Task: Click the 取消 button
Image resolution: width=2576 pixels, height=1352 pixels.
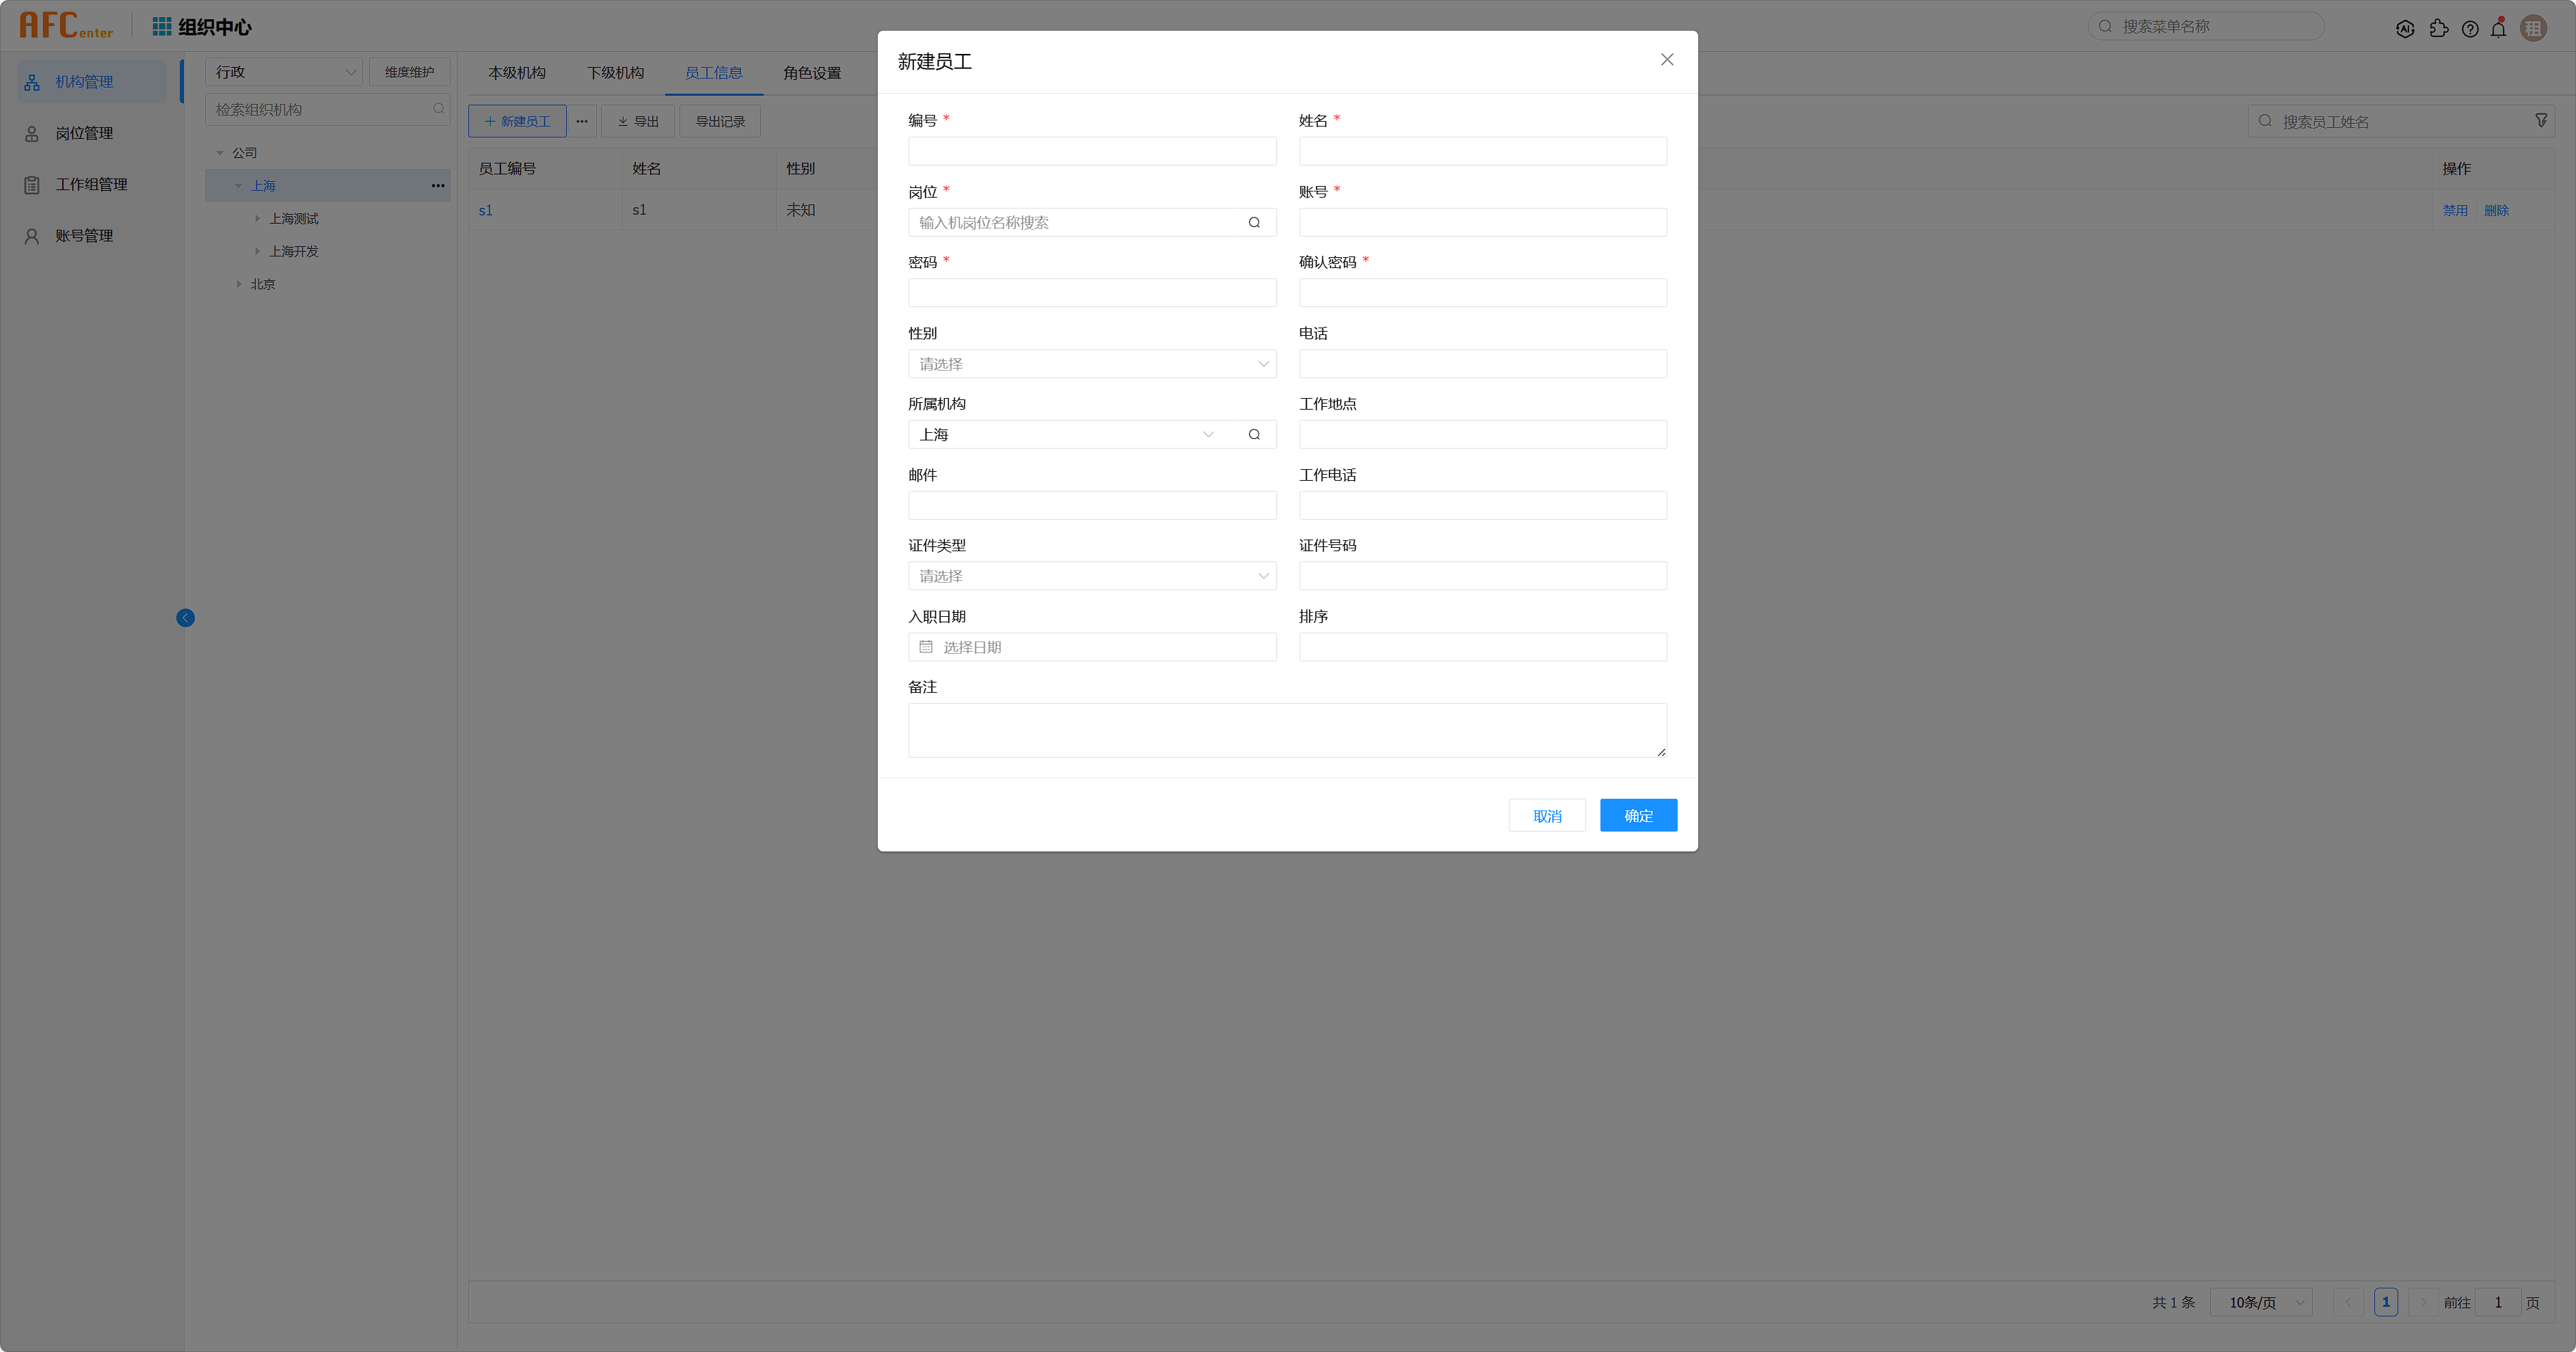Action: point(1546,815)
